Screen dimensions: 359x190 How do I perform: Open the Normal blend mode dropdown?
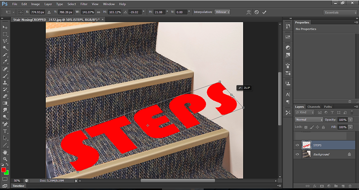[x=309, y=120]
